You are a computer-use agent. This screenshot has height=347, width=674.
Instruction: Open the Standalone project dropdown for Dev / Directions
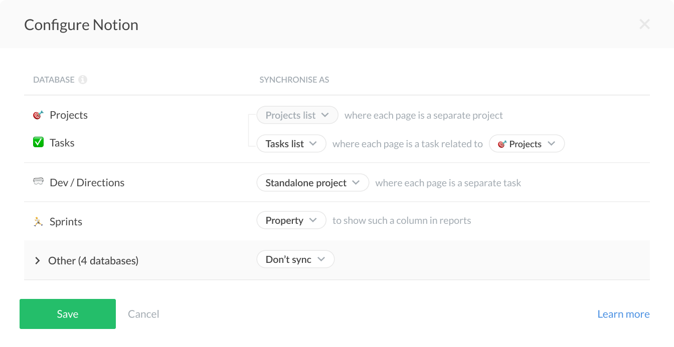[x=312, y=182]
